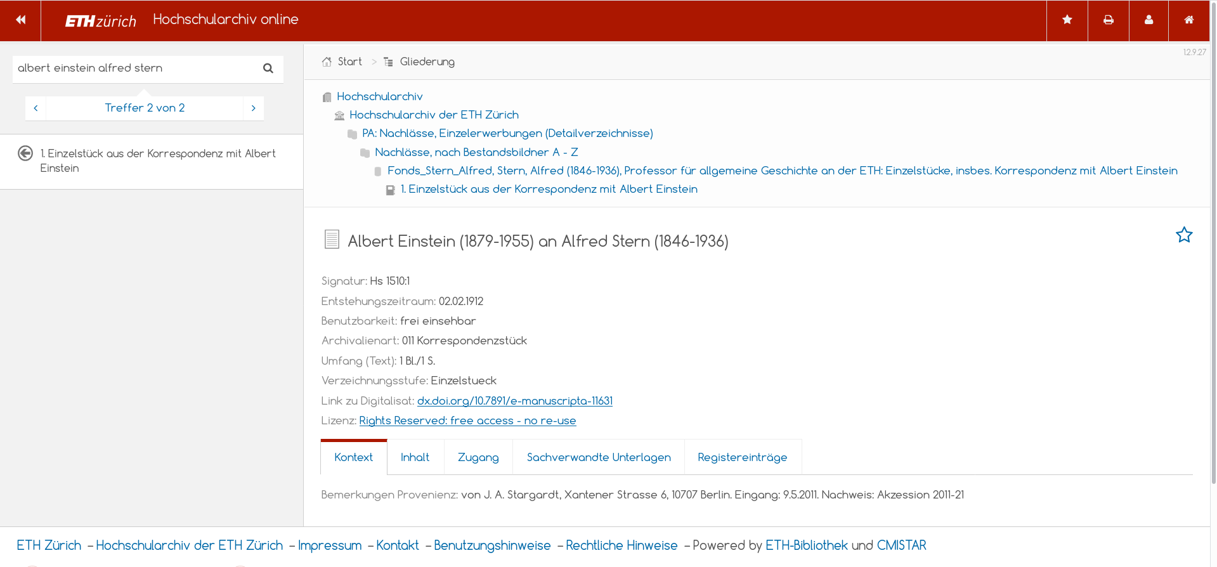Collapse sidebar with the double-arrow icon
This screenshot has width=1217, height=567.
tap(20, 20)
